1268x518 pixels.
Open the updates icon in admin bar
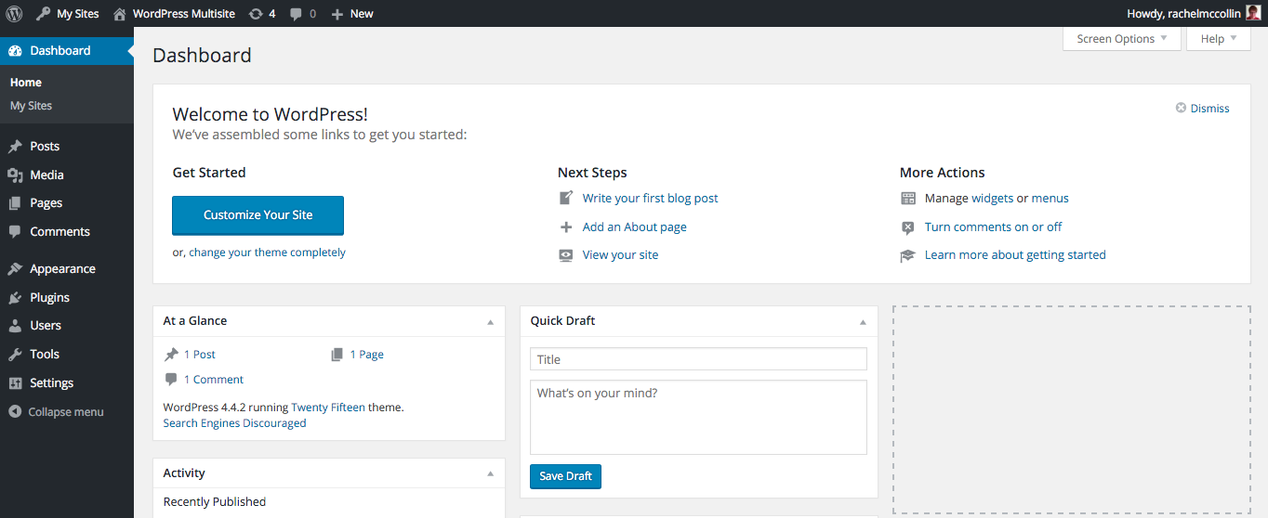(256, 14)
